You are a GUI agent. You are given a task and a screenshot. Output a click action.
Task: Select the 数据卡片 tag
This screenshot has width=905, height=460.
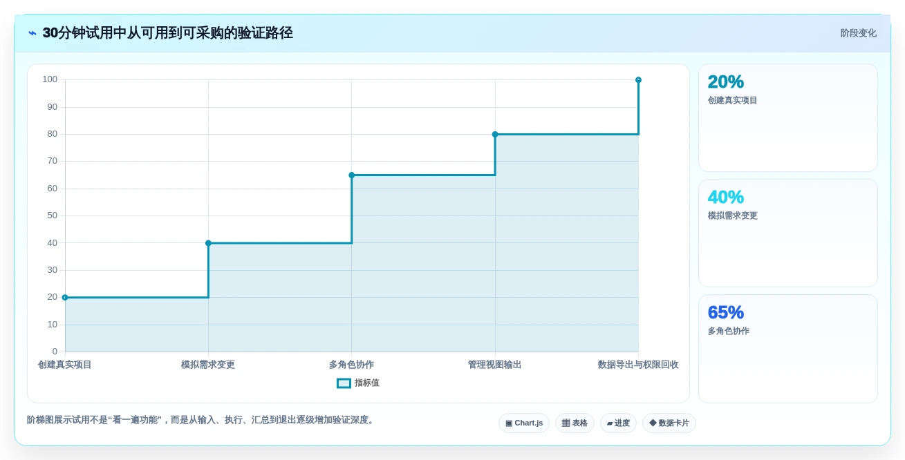pyautogui.click(x=669, y=423)
